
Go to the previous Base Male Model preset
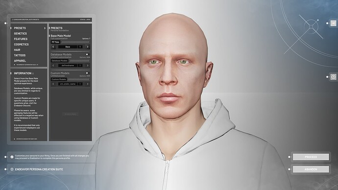(53, 47)
